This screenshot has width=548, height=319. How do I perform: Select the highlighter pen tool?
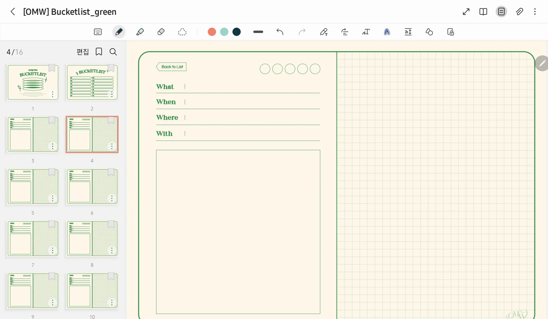tap(140, 32)
